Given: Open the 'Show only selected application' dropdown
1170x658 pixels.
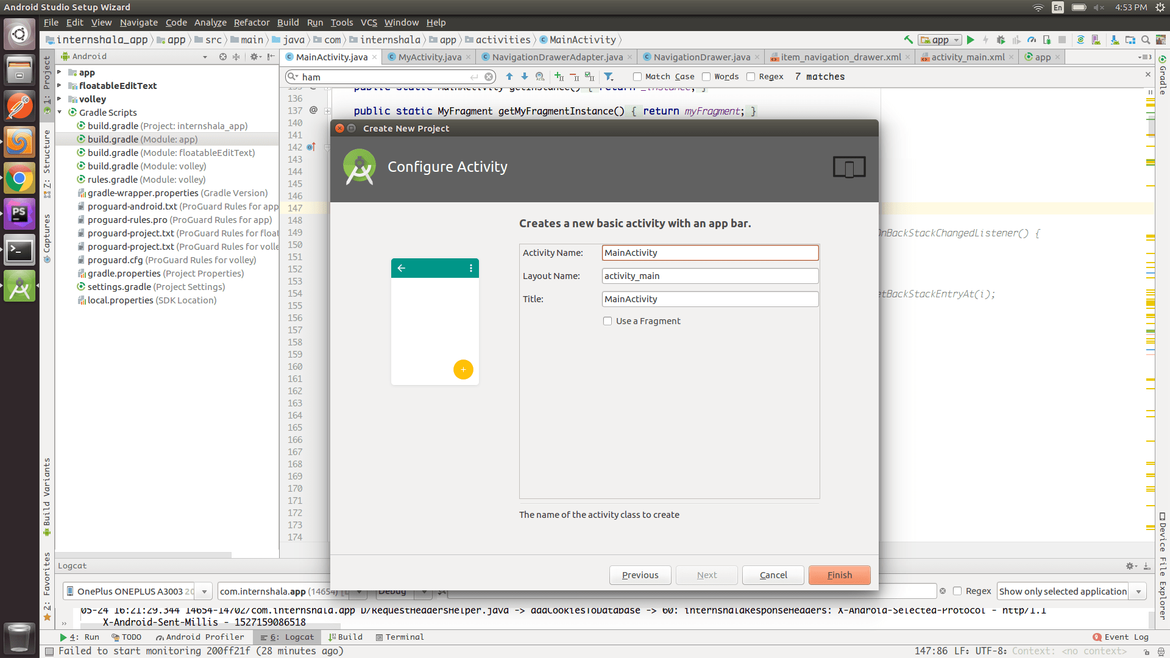Looking at the screenshot, I should point(1139,591).
